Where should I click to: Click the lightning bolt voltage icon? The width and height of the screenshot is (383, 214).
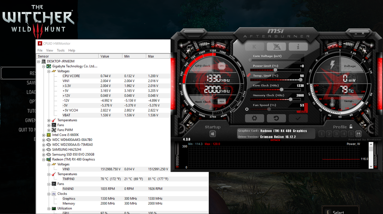click(333, 65)
